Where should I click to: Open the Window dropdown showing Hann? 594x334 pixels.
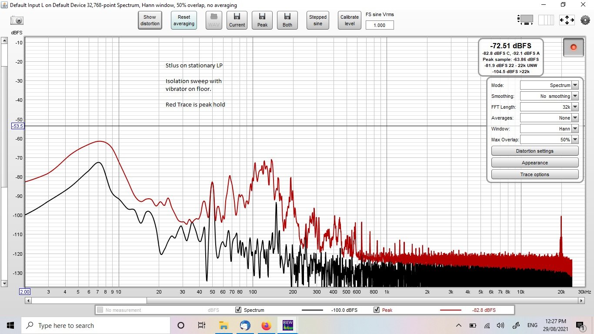coord(549,129)
